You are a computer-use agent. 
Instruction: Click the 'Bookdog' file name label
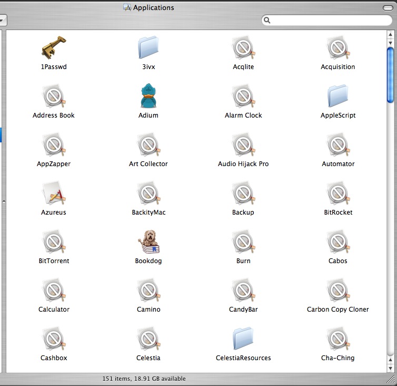pyautogui.click(x=148, y=261)
